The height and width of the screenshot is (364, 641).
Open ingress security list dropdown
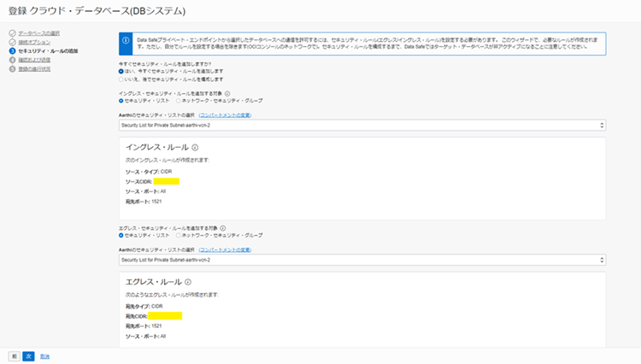tap(362, 125)
